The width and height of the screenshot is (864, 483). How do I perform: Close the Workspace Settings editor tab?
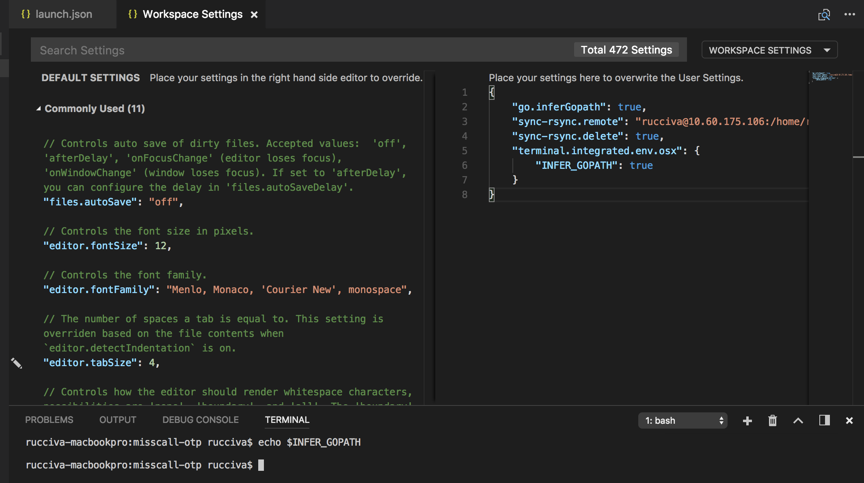click(255, 14)
